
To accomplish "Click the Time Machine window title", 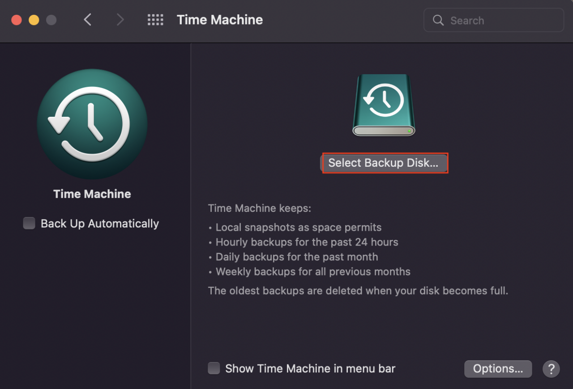I will tap(220, 20).
